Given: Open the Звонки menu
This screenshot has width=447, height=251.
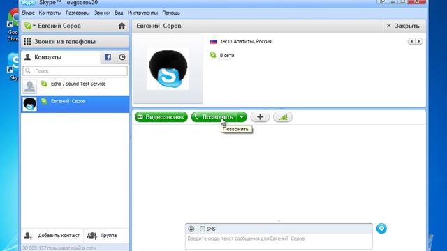Looking at the screenshot, I should click(x=102, y=13).
